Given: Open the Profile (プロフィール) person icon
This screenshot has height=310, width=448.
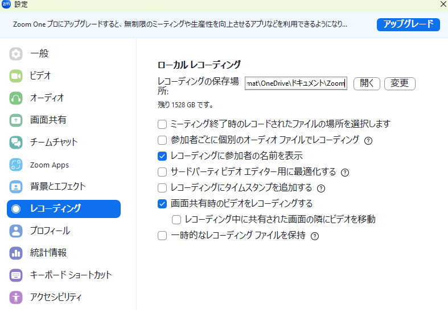Looking at the screenshot, I should pos(16,231).
